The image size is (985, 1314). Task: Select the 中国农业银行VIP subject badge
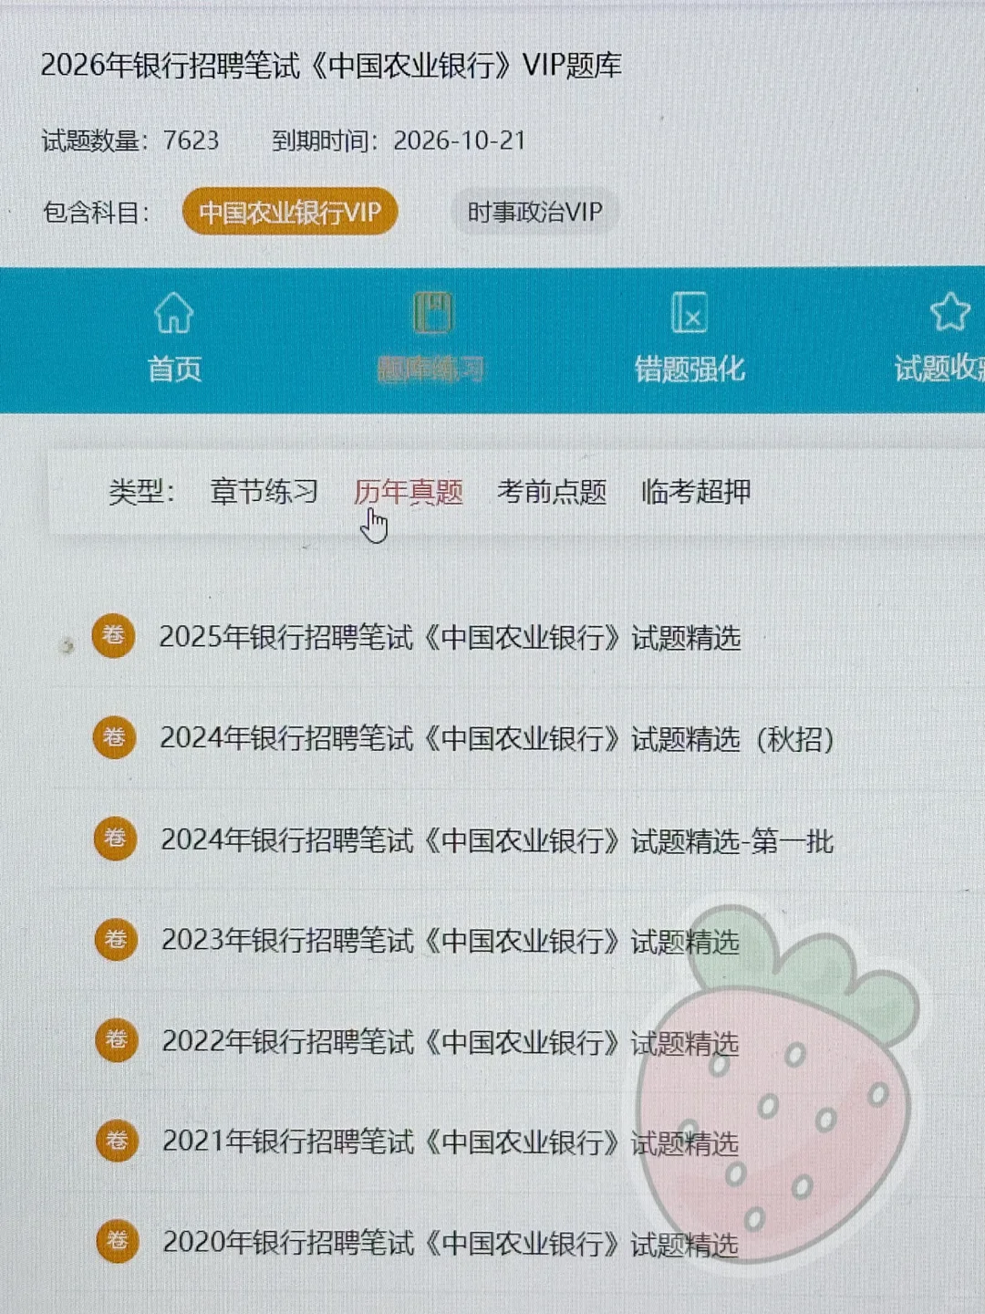(290, 211)
